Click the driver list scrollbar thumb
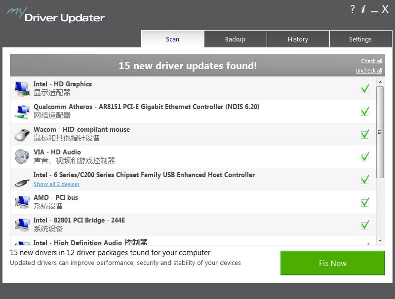395x299 pixels. pyautogui.click(x=380, y=132)
